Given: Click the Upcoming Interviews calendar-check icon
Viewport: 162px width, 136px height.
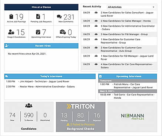Looking at the screenshot, I should click(38, 32).
